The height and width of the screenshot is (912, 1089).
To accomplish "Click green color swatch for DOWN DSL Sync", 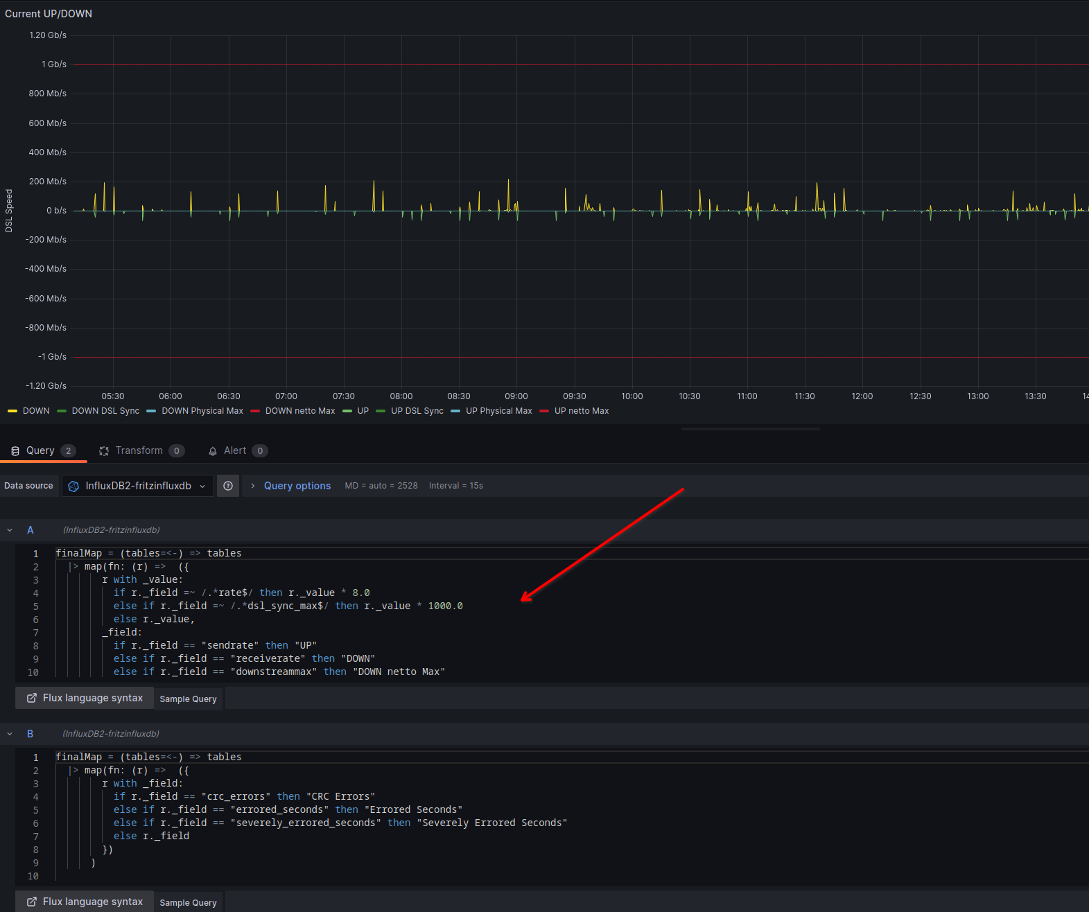I will point(62,411).
